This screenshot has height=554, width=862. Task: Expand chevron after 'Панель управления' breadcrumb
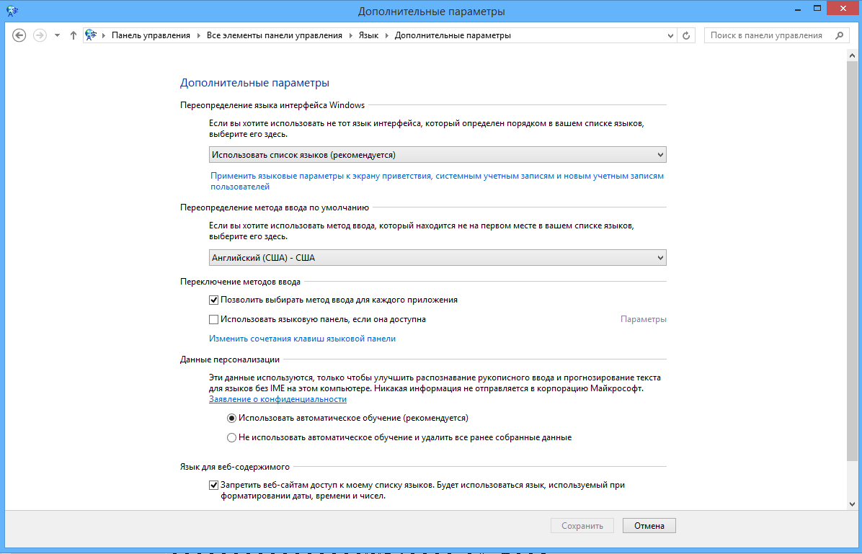tap(198, 36)
